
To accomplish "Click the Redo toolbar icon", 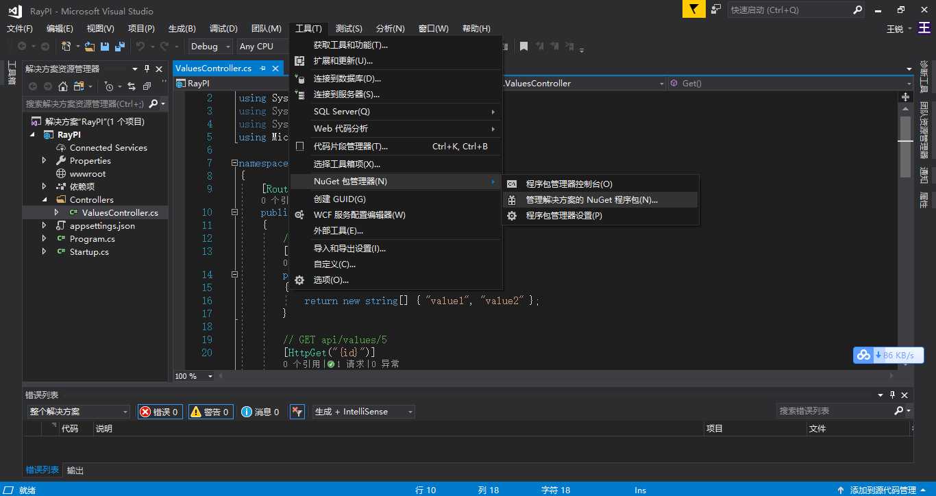I will 164,47.
